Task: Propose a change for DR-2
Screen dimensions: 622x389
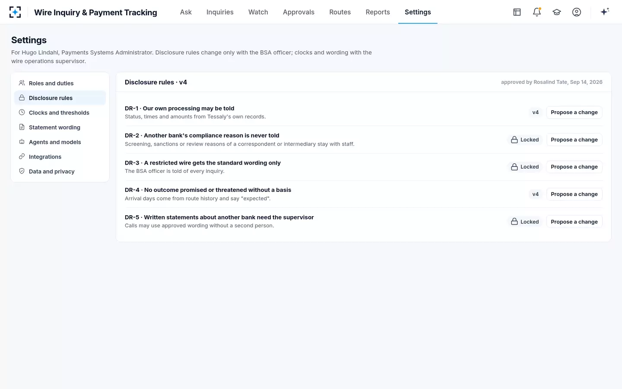Action: [574, 140]
